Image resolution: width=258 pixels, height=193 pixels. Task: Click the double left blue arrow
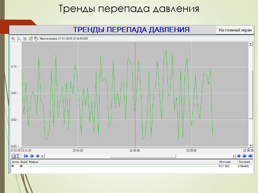(31, 156)
